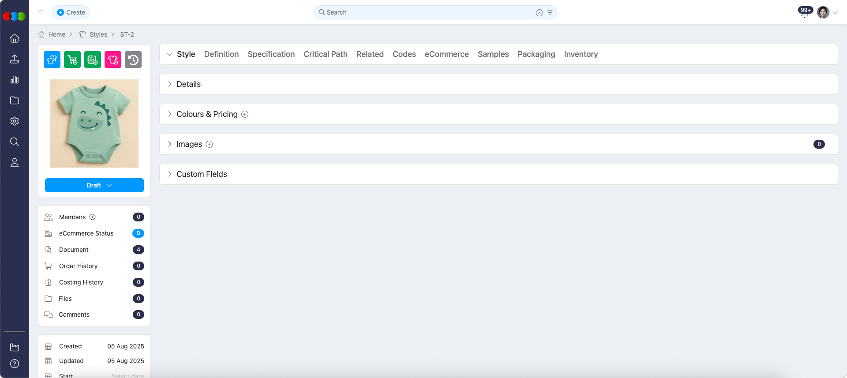This screenshot has height=378, width=847.
Task: Open the bar chart reports sidebar icon
Action: pyautogui.click(x=15, y=80)
